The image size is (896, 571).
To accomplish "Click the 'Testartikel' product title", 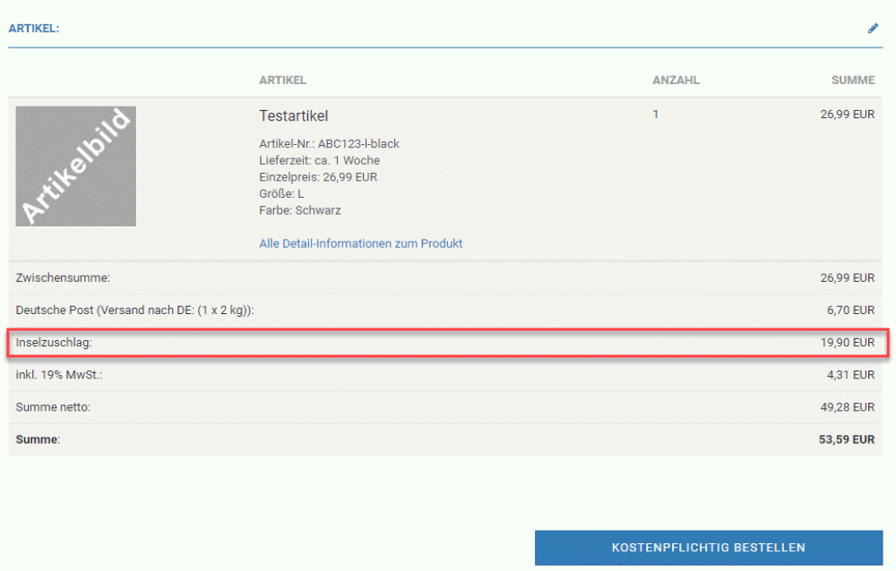I will tap(293, 116).
